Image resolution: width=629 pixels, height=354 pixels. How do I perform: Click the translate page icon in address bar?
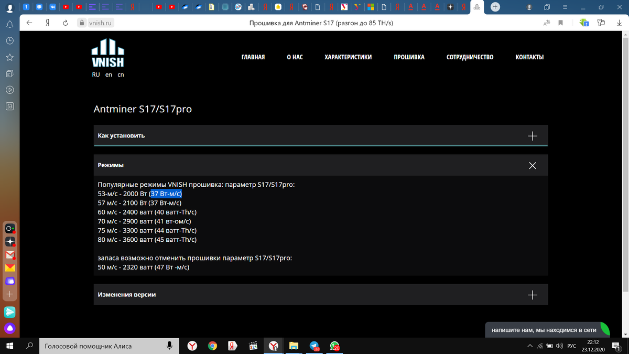click(547, 23)
